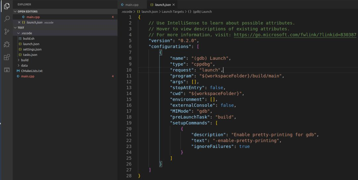Image resolution: width=358 pixels, height=180 pixels.
Task: Click line number 7 in the gutter
Action: coord(130,52)
